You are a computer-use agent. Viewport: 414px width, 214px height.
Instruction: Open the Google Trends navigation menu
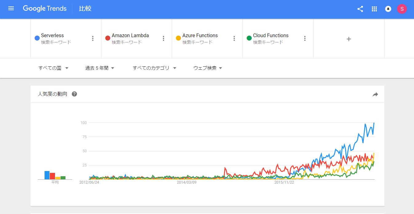click(11, 9)
